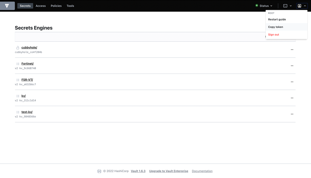This screenshot has height=178, width=311.
Task: Click the HashiCorp logo in the footer
Action: 99,171
